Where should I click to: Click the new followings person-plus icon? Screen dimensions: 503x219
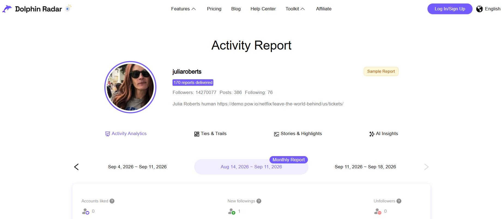coord(232,211)
